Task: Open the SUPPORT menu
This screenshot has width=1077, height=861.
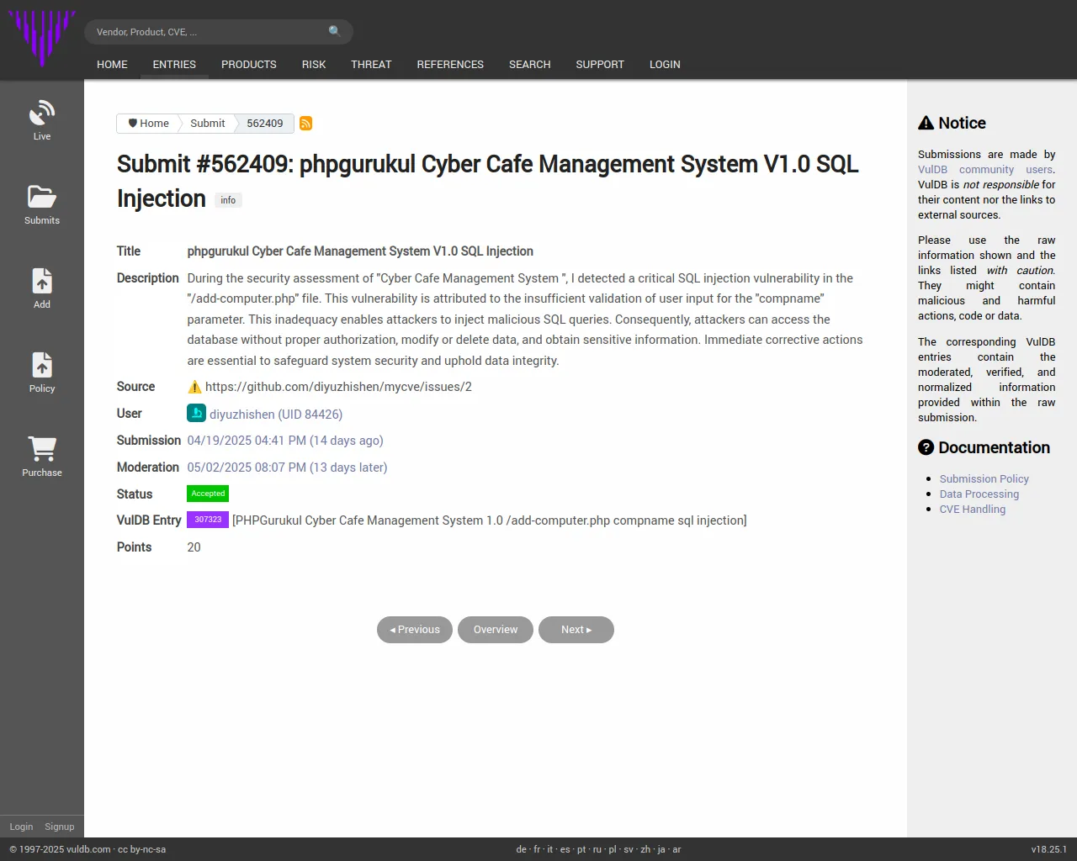Action: click(x=600, y=65)
